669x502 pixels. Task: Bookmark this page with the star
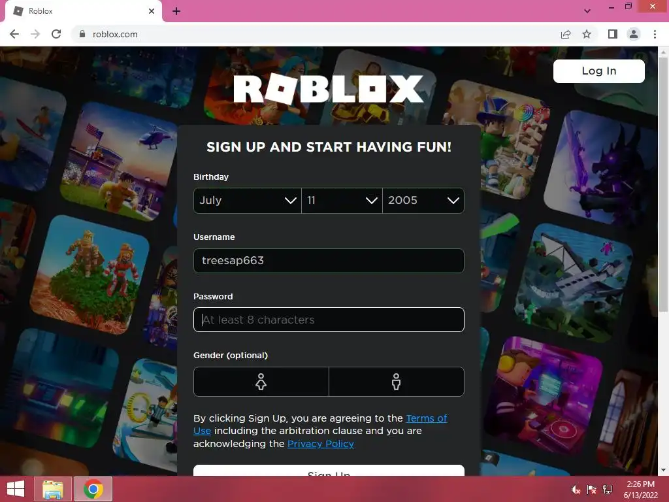[587, 34]
